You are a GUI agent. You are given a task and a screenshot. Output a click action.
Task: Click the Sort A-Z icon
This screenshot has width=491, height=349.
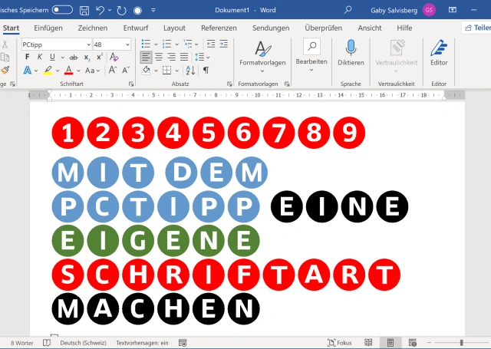pyautogui.click(x=190, y=70)
